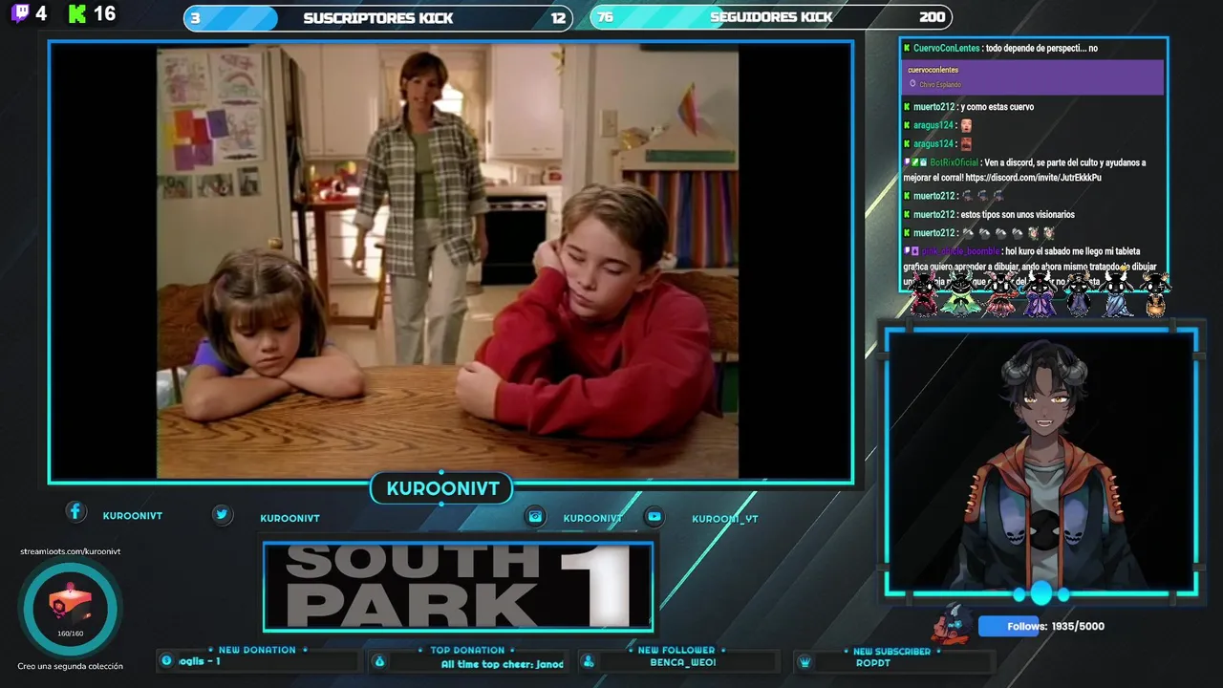The image size is (1223, 688).
Task: Click the BENCA_WEO! new follower name
Action: tap(683, 662)
